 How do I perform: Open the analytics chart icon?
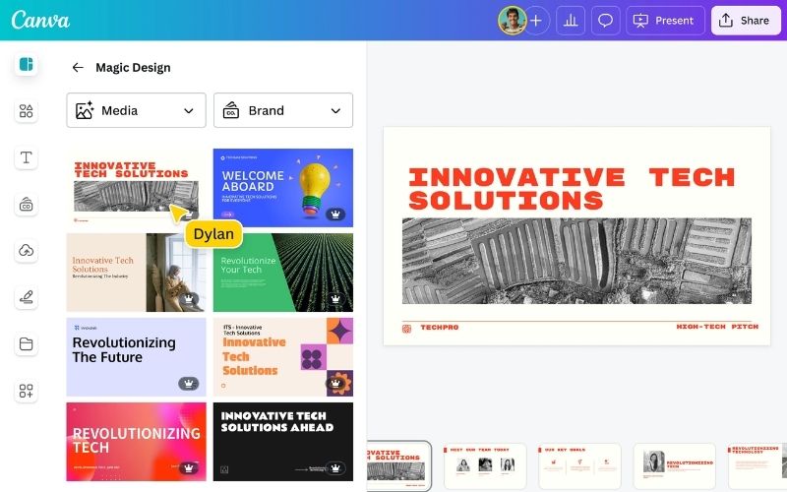pyautogui.click(x=571, y=21)
